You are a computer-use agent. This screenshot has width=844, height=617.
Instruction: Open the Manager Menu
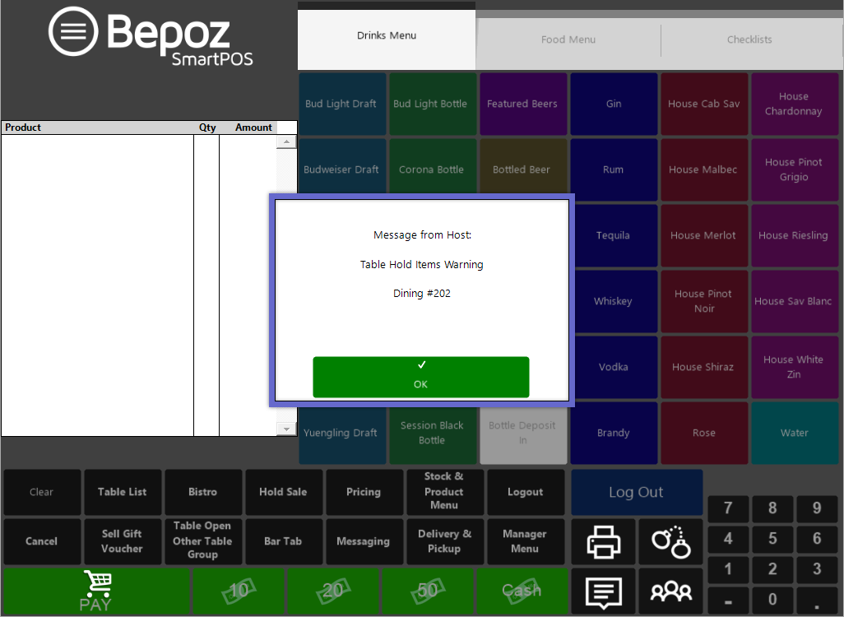point(525,541)
